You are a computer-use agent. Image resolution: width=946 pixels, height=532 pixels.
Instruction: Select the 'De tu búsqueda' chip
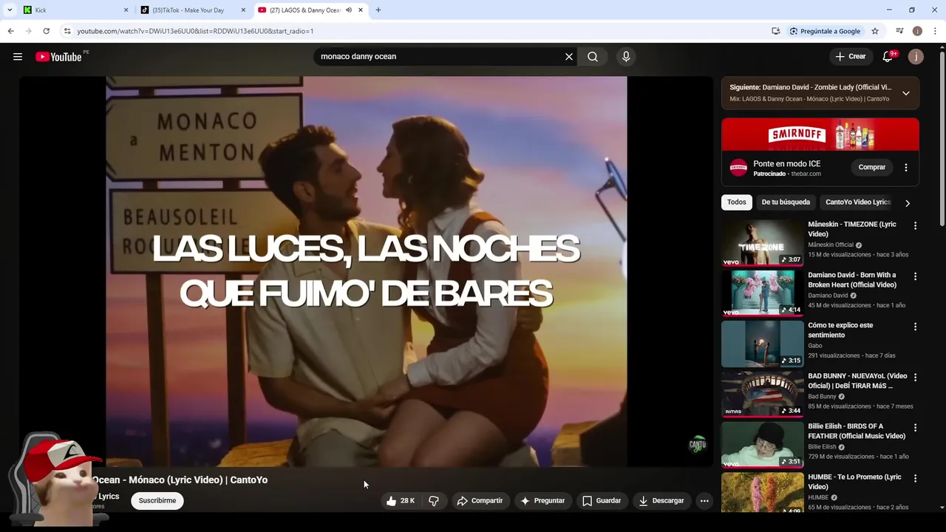click(786, 202)
